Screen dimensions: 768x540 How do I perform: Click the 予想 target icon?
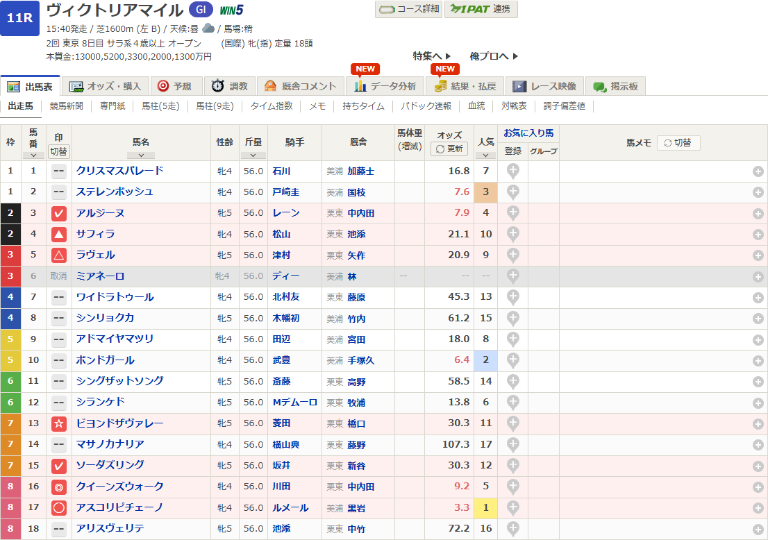[163, 86]
